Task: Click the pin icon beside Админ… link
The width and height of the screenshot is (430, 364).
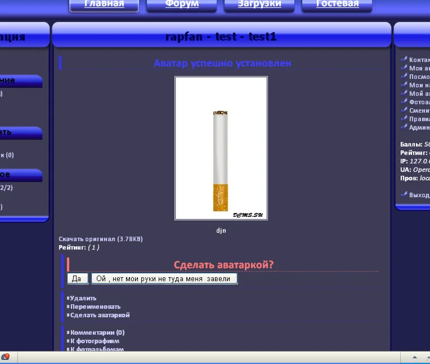Action: pos(404,127)
